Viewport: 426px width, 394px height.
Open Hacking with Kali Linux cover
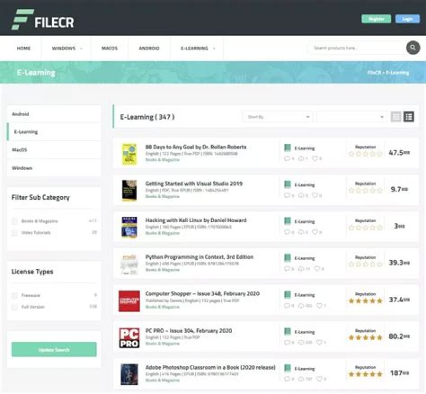pos(130,227)
